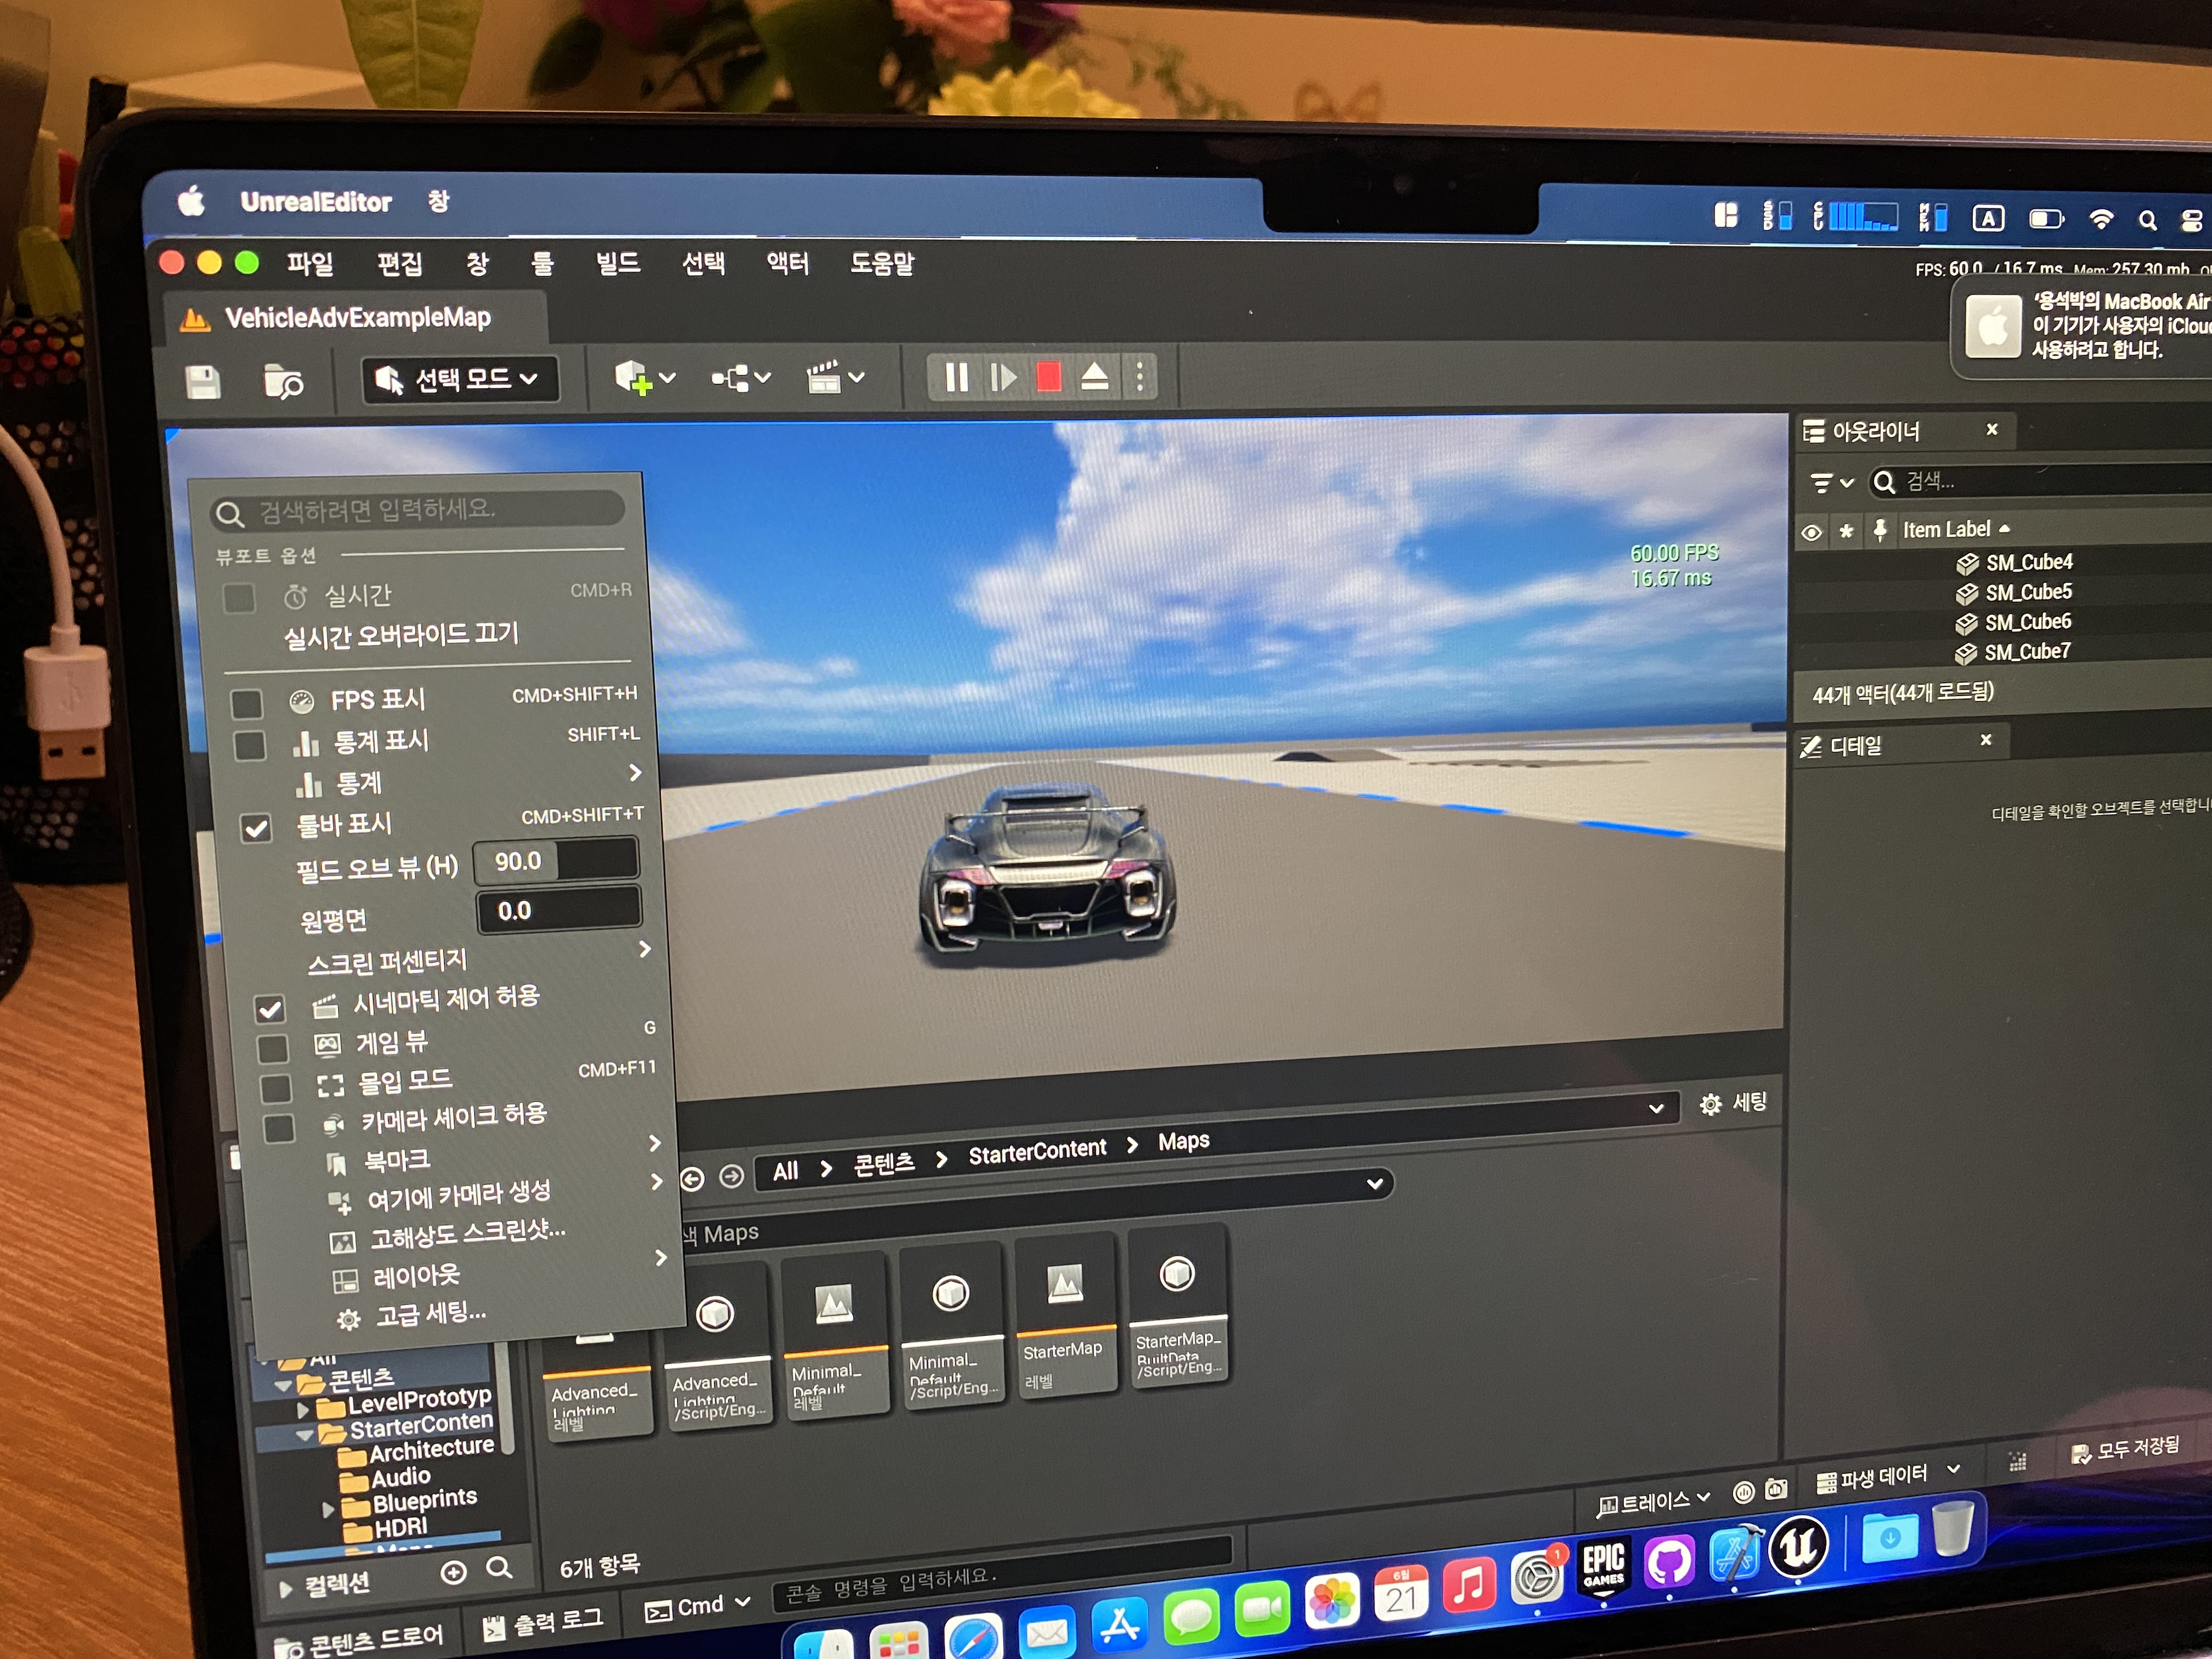This screenshot has width=2212, height=1659.
Task: Uncheck the 툴바 표시 option
Action: click(x=256, y=828)
